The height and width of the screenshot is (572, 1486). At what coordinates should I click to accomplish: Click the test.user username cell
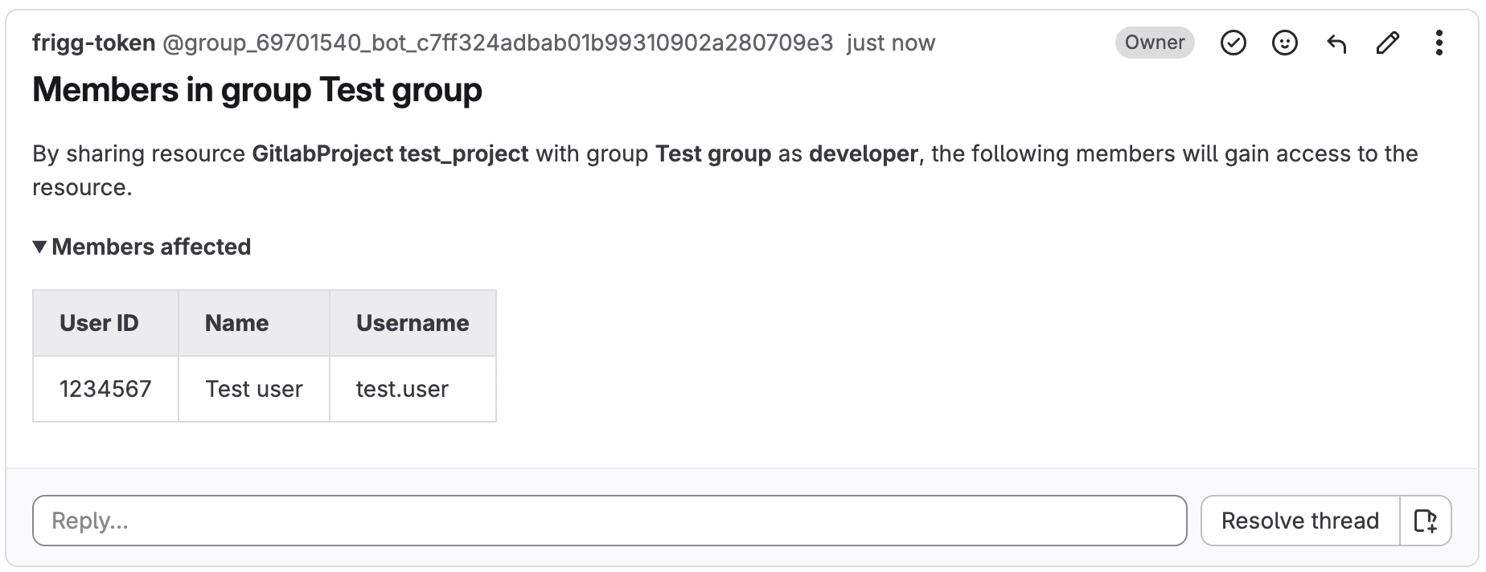[402, 389]
